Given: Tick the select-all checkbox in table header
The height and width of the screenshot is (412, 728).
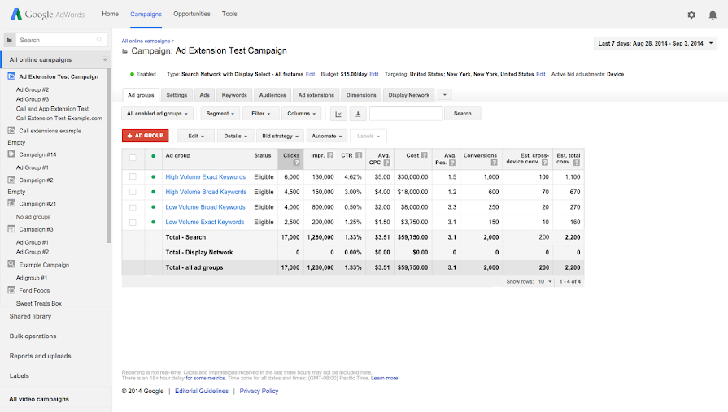Looking at the screenshot, I should (x=133, y=158).
